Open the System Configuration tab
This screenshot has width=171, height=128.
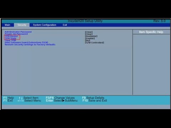tap(45, 25)
